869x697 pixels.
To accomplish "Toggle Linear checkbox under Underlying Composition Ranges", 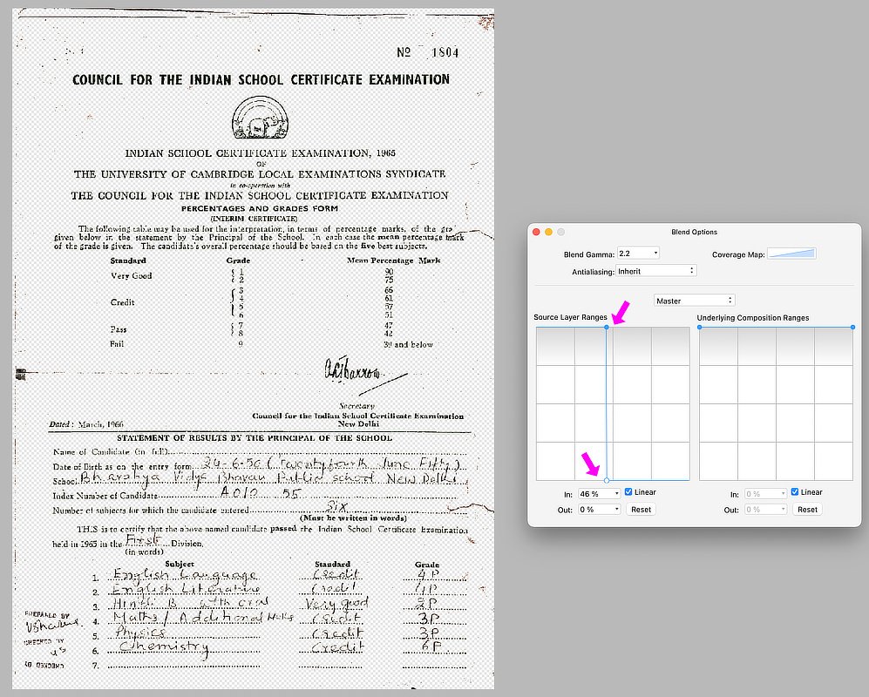I will coord(794,491).
